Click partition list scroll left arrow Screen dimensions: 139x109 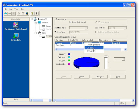point(56,49)
